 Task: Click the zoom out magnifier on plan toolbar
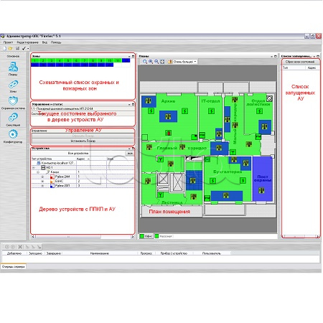[156, 62]
